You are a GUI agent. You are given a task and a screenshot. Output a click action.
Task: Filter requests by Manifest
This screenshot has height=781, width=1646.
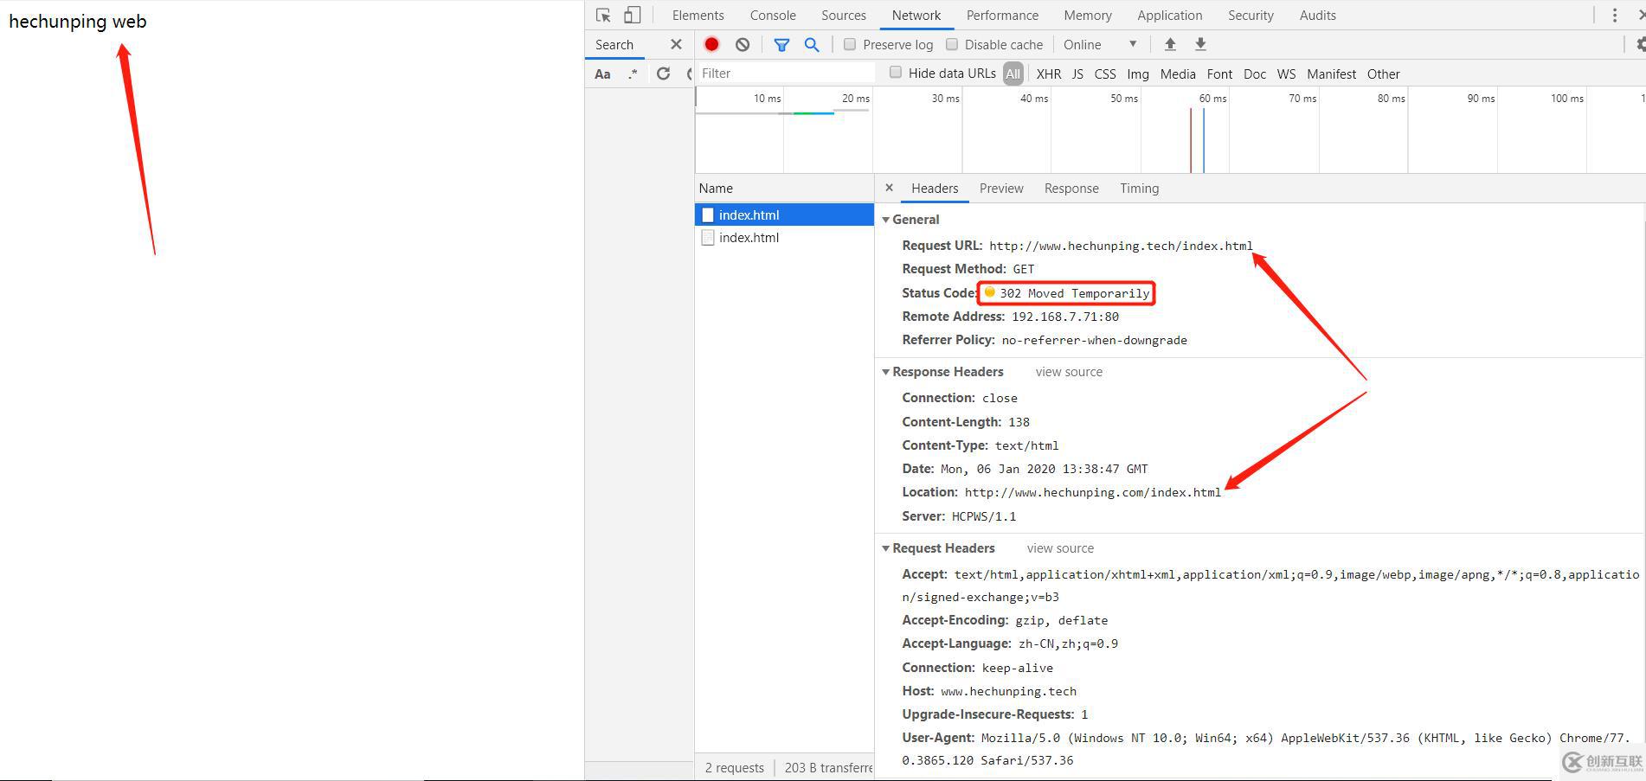point(1331,74)
